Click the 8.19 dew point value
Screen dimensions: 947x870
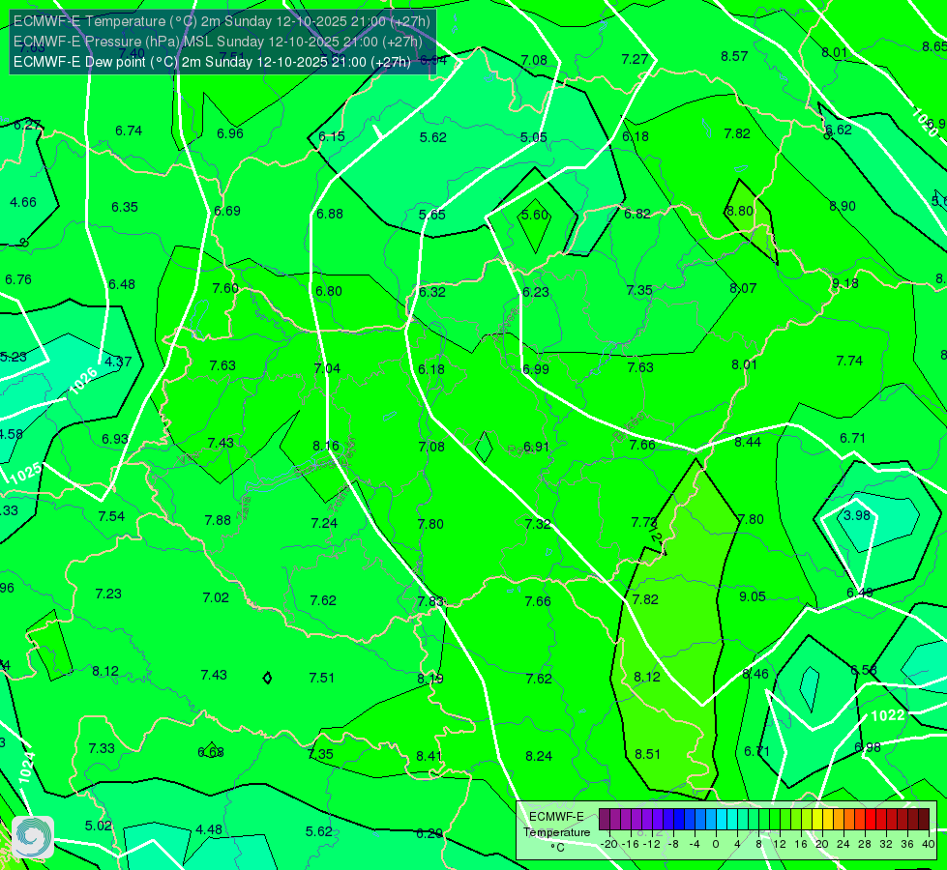point(430,679)
